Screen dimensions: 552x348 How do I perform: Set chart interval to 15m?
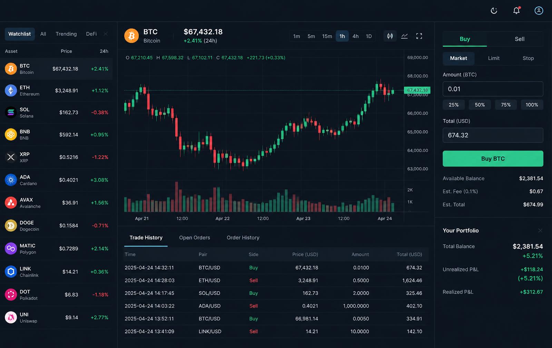tap(327, 36)
